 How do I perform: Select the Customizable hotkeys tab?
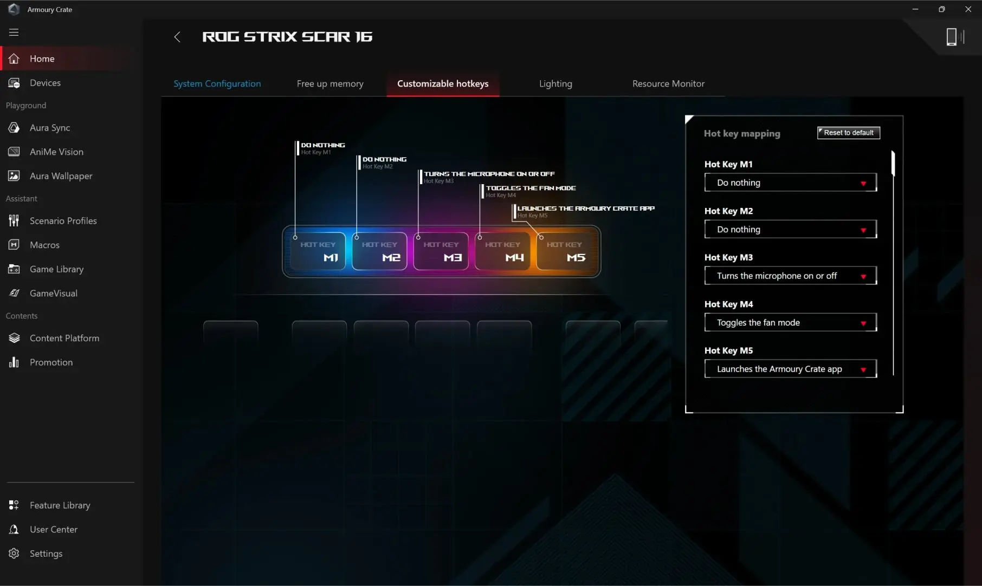coord(443,83)
